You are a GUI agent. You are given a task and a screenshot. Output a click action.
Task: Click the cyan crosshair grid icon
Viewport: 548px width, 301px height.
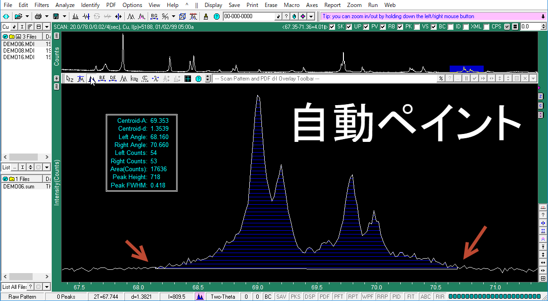[x=188, y=79]
